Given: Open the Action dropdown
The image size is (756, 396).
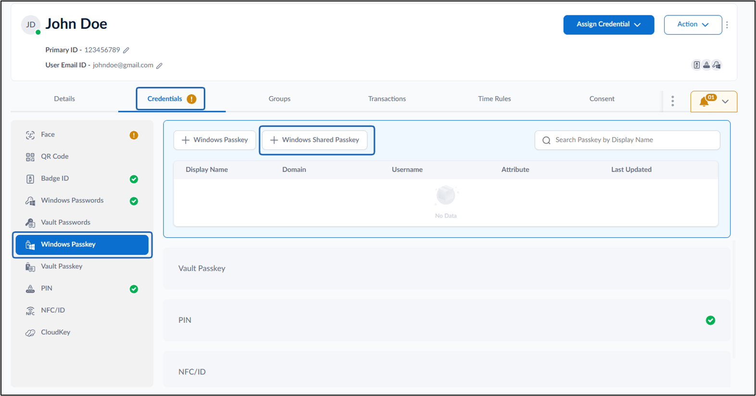Looking at the screenshot, I should point(693,25).
